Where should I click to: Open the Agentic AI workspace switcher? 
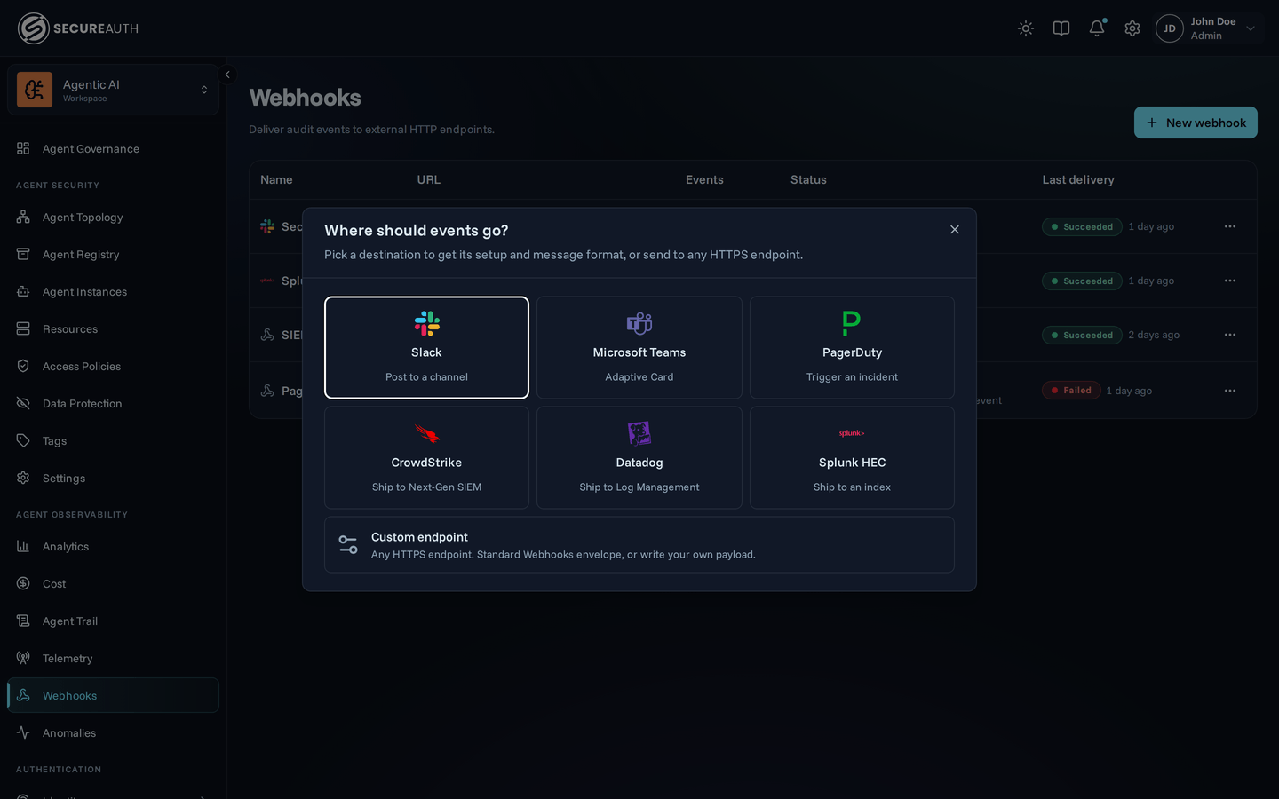click(x=113, y=90)
